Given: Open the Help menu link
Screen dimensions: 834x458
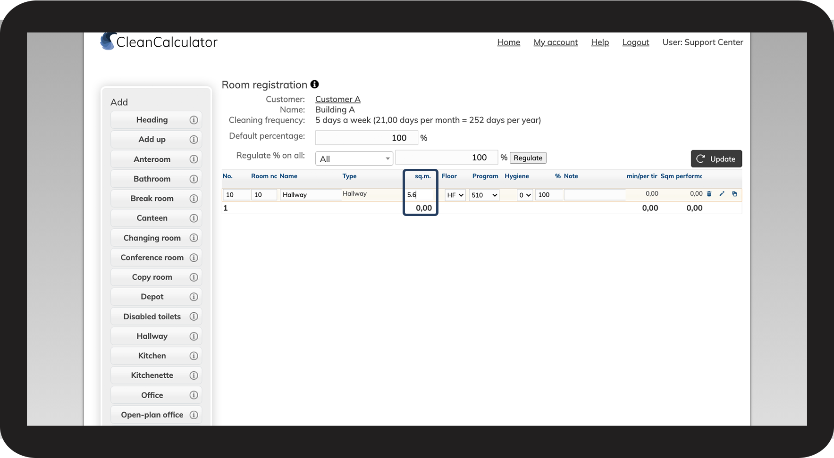Looking at the screenshot, I should [x=600, y=42].
